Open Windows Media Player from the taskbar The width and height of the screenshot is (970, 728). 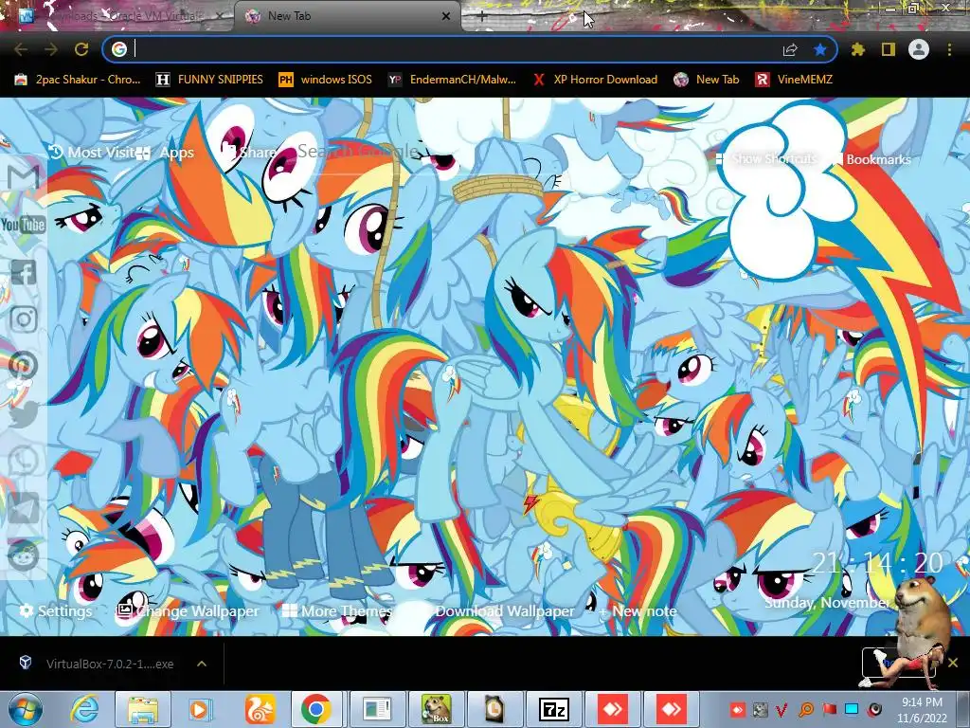click(x=200, y=709)
